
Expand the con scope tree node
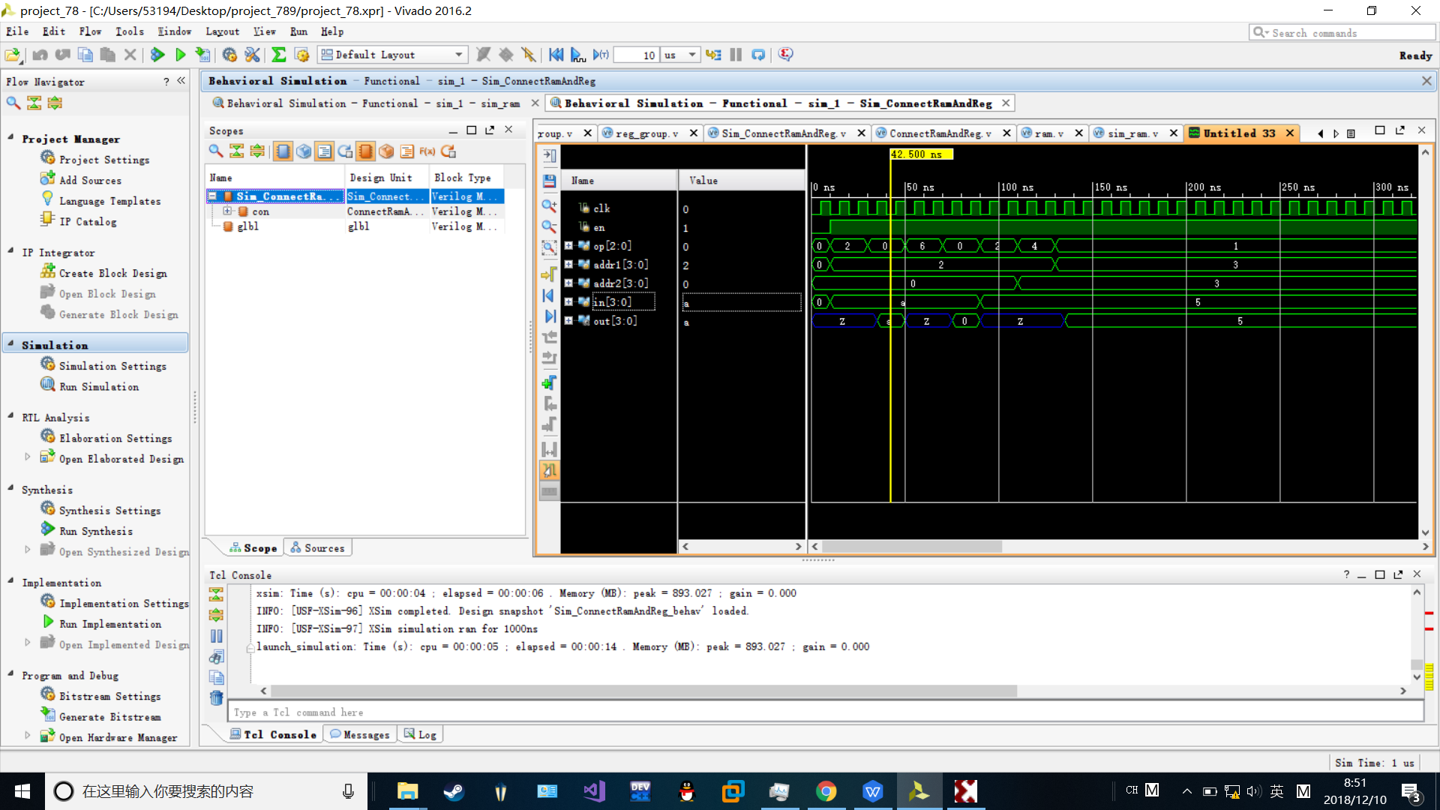[227, 211]
